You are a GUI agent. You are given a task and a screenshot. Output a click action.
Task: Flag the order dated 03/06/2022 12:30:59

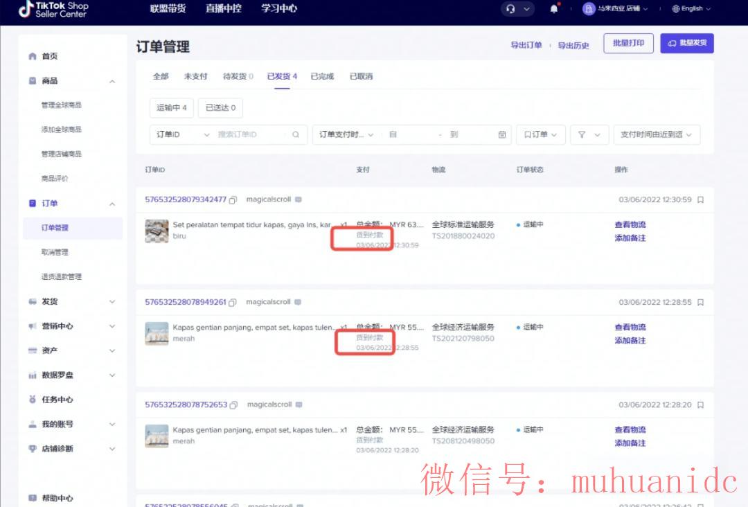click(x=700, y=200)
